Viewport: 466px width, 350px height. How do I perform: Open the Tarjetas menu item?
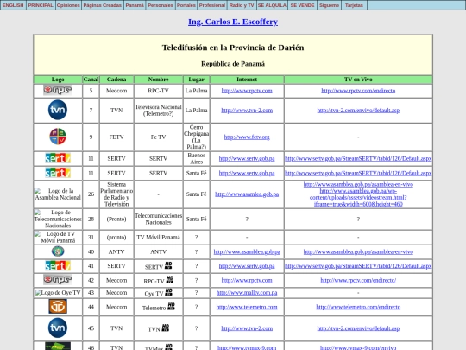coord(354,5)
